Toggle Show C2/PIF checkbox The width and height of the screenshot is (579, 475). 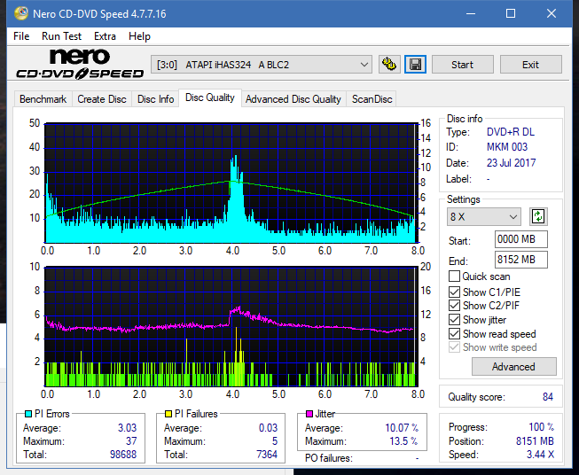click(454, 306)
